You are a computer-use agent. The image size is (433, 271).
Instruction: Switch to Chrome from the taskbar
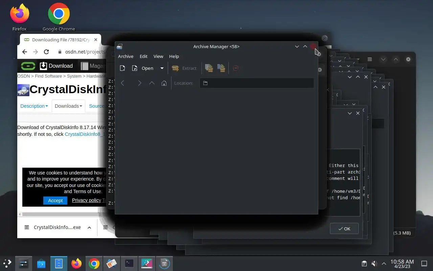(x=94, y=264)
